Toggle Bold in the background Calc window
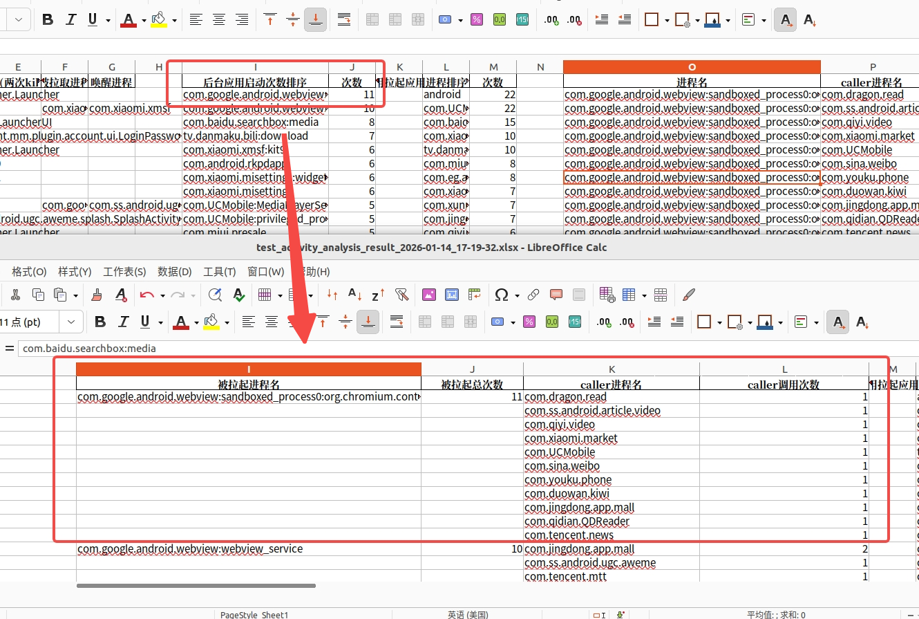 click(48, 20)
